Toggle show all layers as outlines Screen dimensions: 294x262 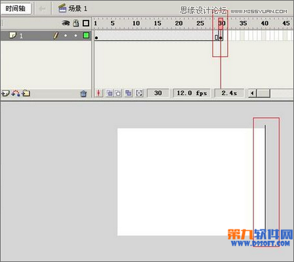click(86, 23)
